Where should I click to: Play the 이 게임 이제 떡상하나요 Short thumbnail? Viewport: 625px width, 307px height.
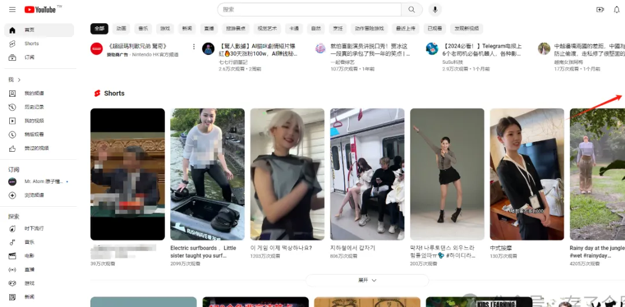[x=288, y=174]
